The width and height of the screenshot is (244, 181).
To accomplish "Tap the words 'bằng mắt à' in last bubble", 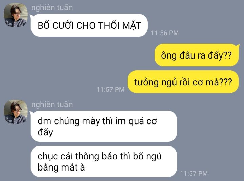I will pyautogui.click(x=61, y=167).
